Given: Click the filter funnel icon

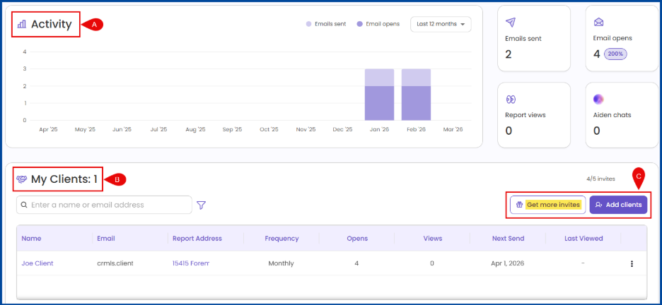Looking at the screenshot, I should pyautogui.click(x=201, y=205).
